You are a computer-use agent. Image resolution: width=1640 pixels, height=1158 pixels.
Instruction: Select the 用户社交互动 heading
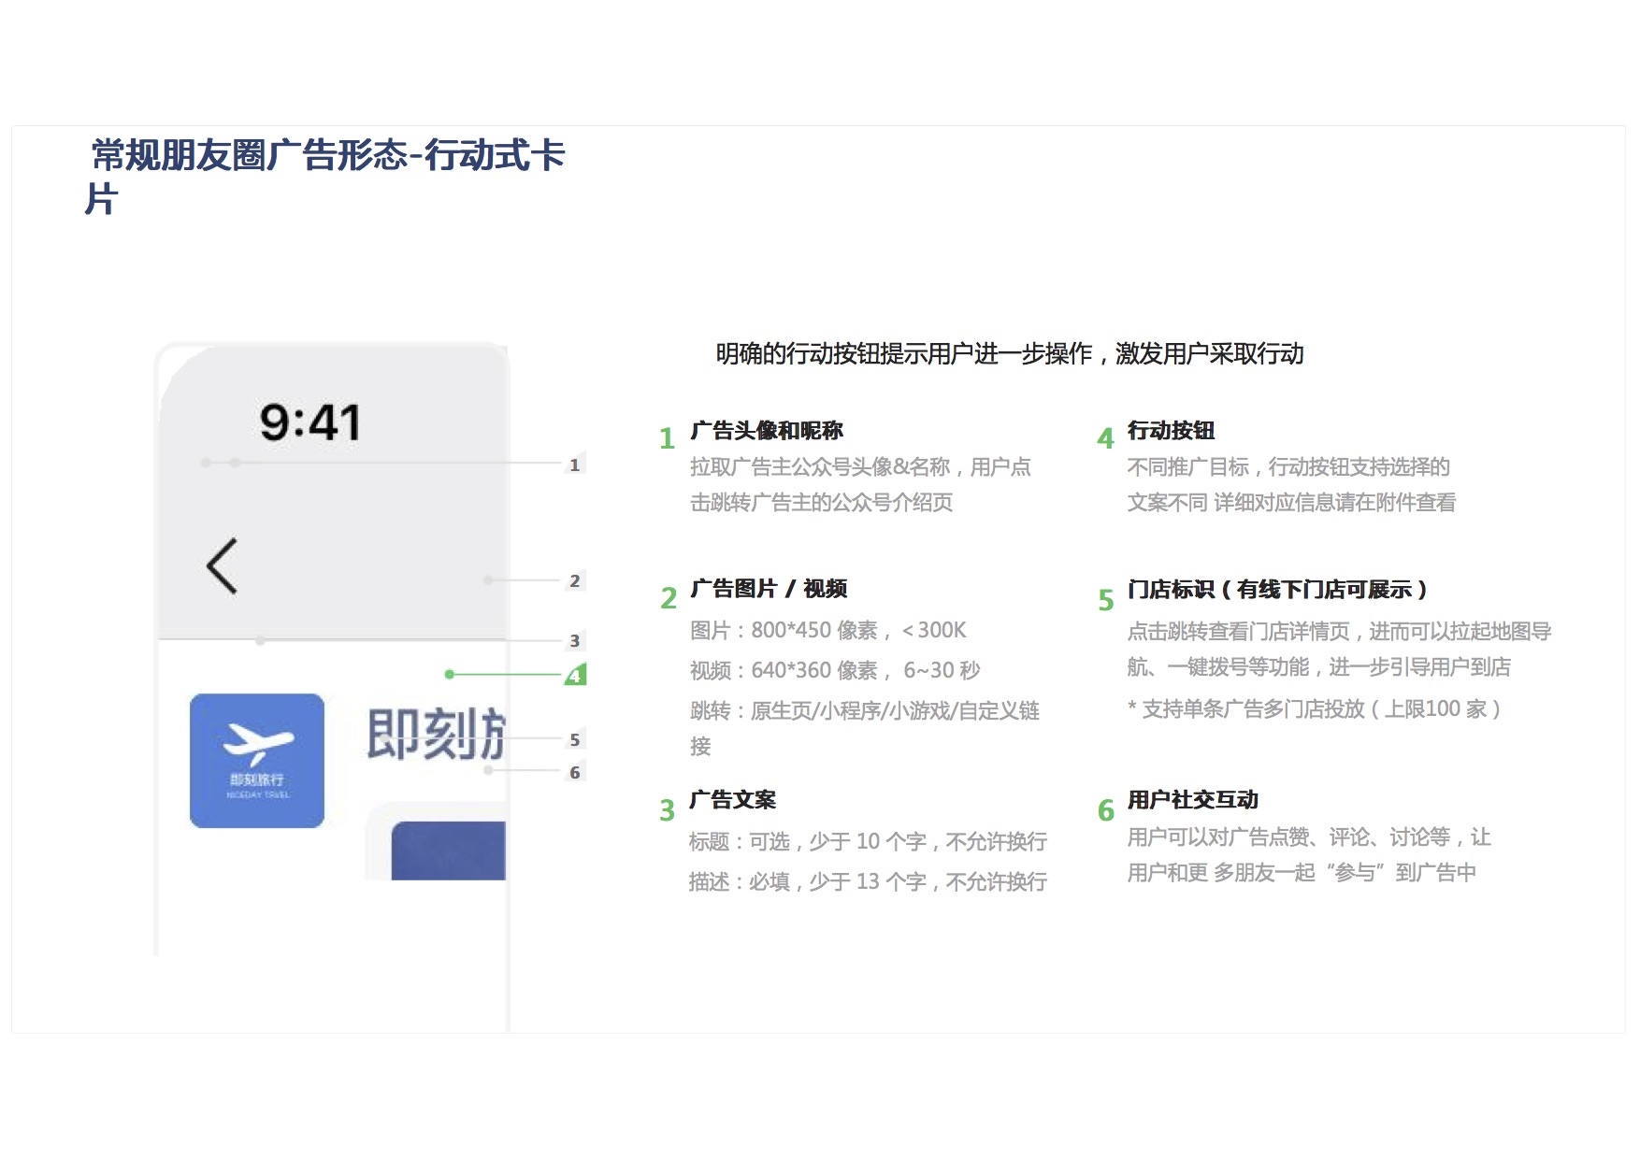pos(1192,800)
